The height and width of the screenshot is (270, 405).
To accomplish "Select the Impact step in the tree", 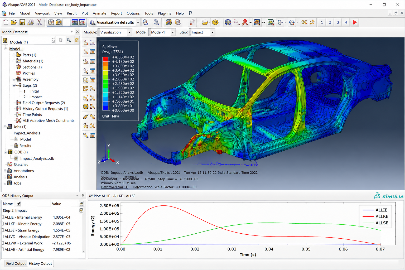I will tap(36, 97).
